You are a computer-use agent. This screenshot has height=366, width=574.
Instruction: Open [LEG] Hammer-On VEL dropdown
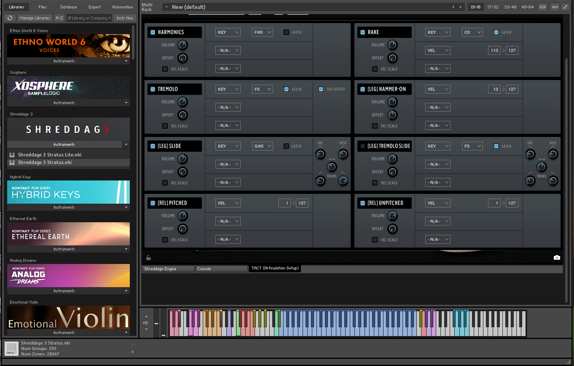[x=438, y=89]
